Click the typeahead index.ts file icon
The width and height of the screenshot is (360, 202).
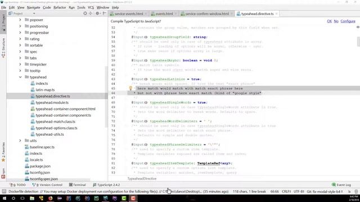tap(33, 84)
